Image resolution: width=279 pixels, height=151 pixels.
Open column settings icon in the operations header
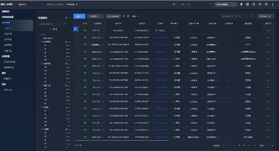[x=270, y=23]
